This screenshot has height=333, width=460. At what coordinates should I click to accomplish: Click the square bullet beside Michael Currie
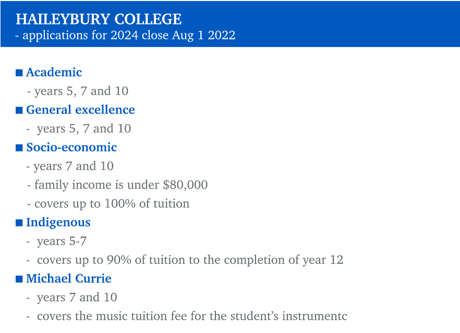(x=19, y=279)
